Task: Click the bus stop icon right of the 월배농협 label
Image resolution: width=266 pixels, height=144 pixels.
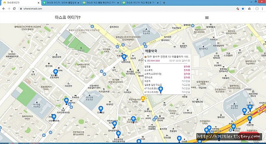Action: [x=192, y=25]
